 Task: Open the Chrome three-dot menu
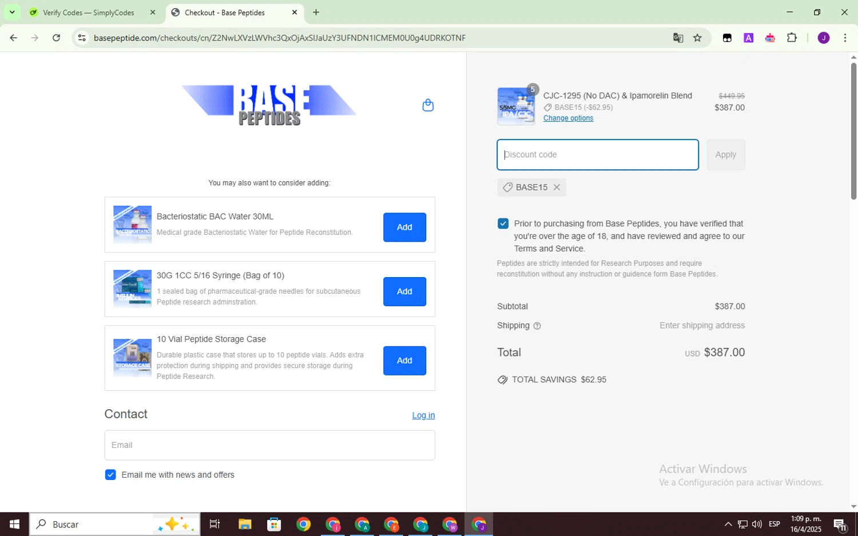(x=845, y=38)
